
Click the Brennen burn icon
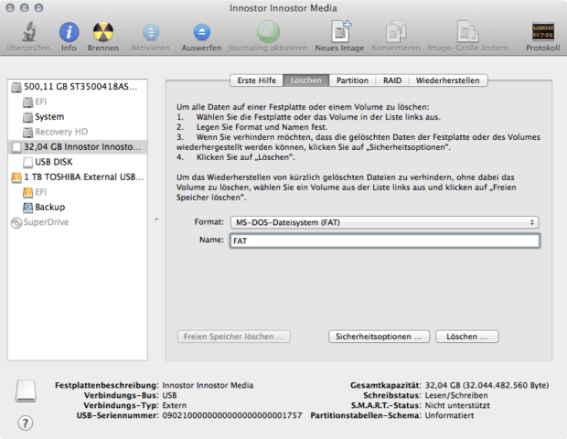[x=103, y=32]
